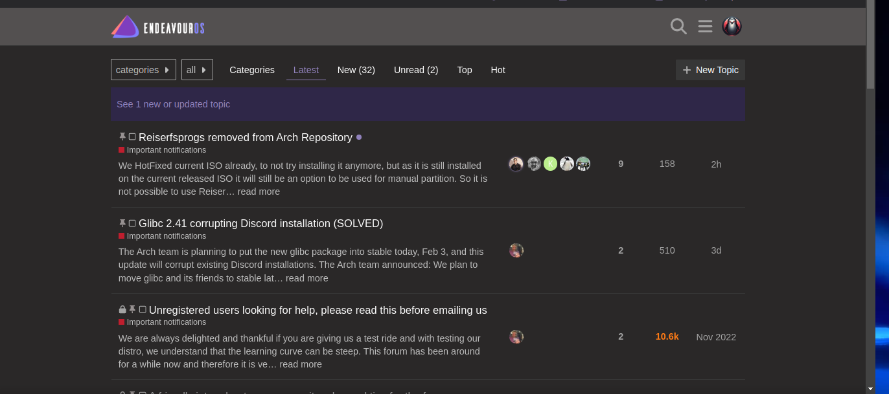Switch to the Categories tab
The height and width of the screenshot is (394, 889).
(x=252, y=70)
